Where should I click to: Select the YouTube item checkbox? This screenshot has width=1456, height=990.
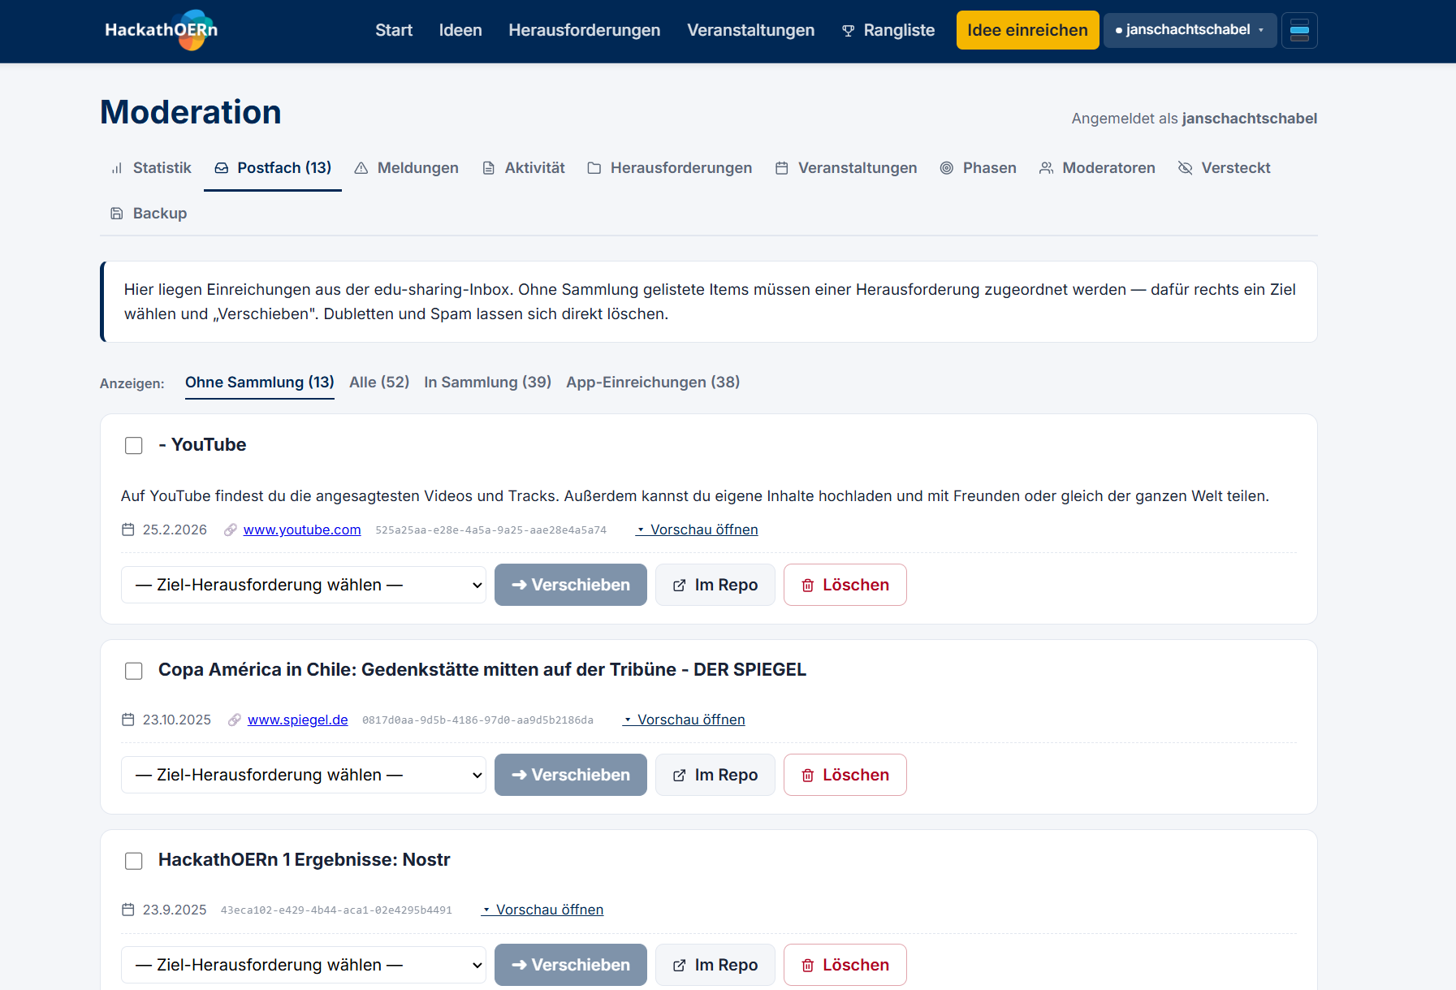(134, 446)
